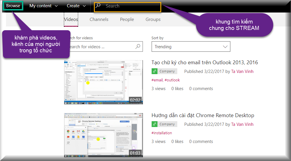
Task: Click the Browse menu item
Action: (x=13, y=6)
